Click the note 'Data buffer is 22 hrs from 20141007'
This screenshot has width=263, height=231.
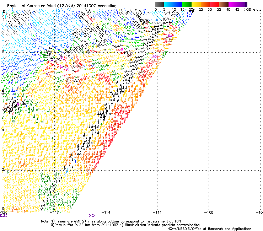pyautogui.click(x=85, y=225)
